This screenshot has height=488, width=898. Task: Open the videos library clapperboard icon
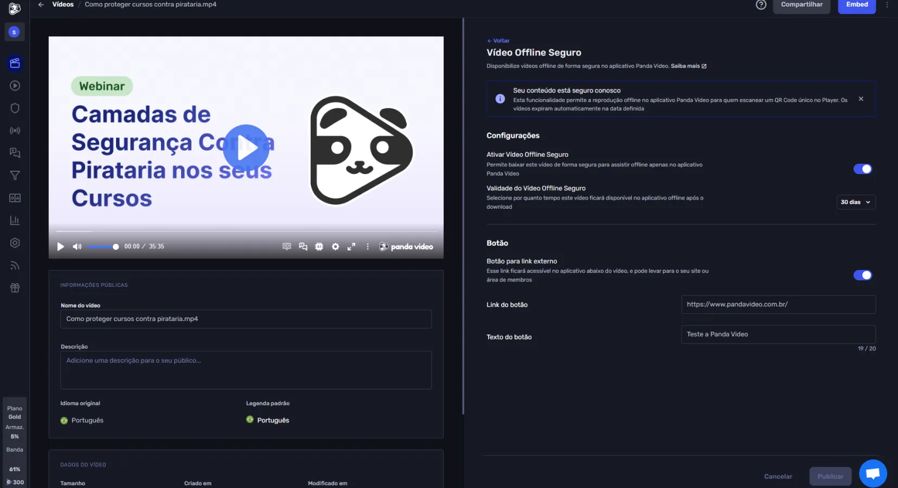(x=15, y=63)
